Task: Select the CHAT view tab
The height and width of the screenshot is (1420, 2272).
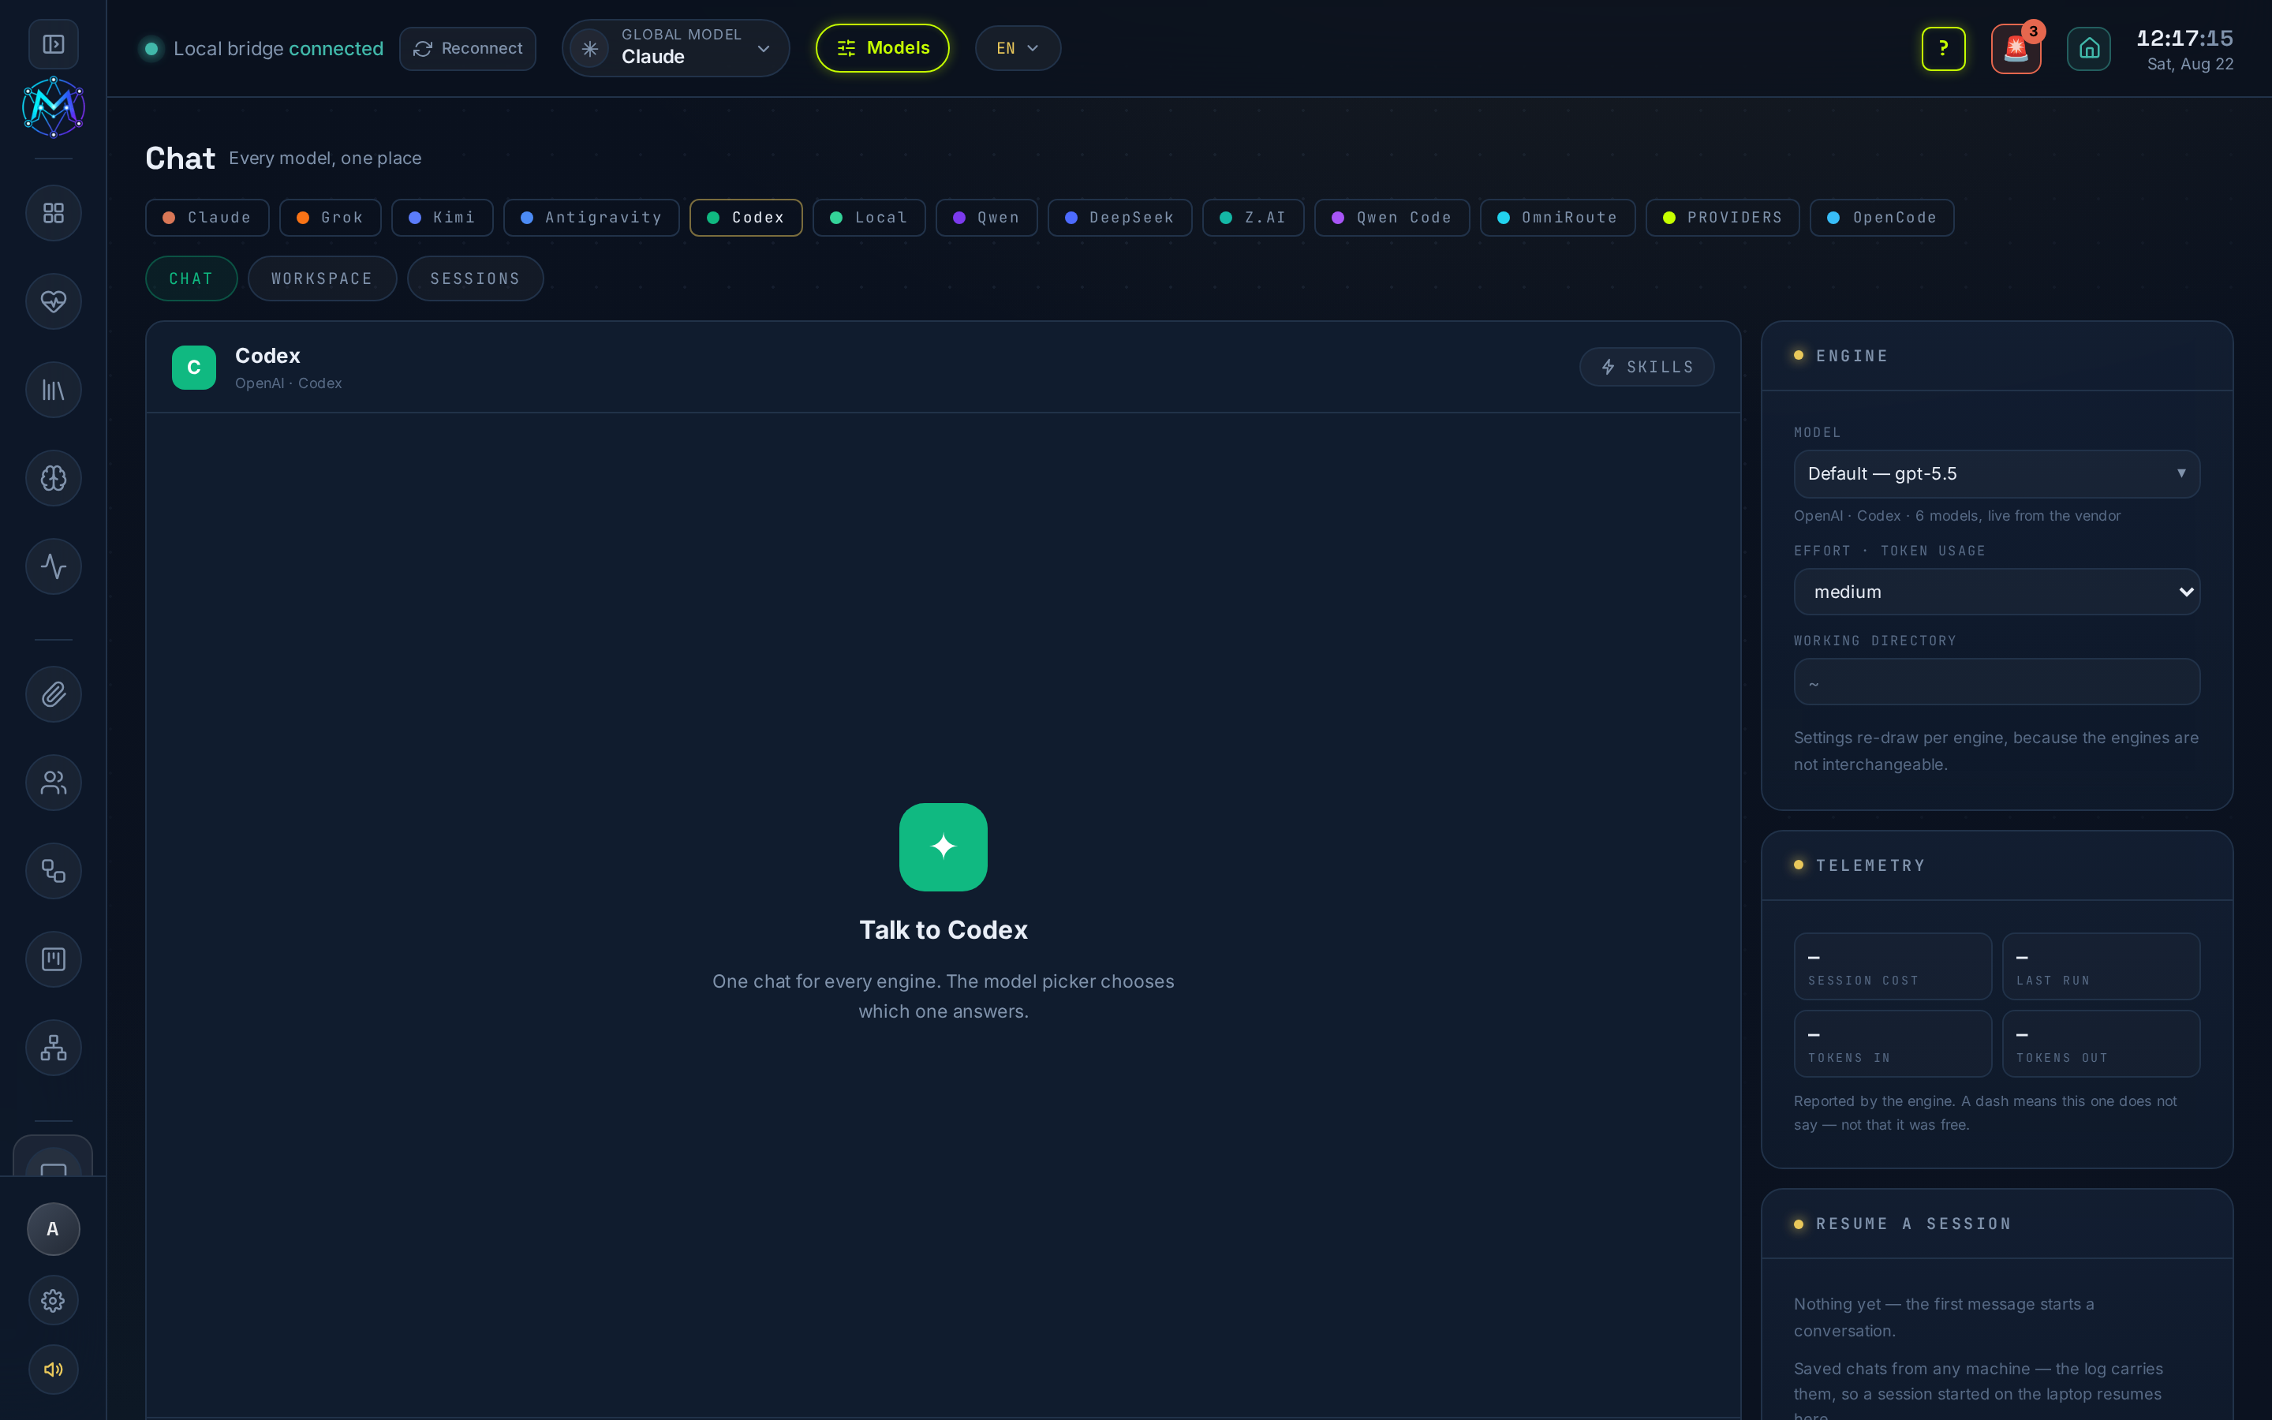Action: click(192, 279)
